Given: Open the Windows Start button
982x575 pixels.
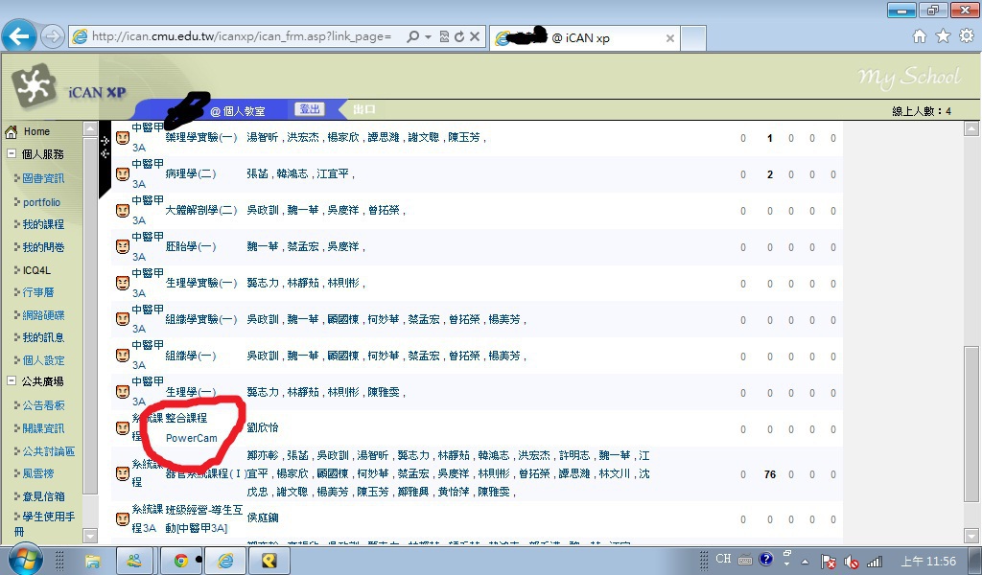Looking at the screenshot, I should coord(25,559).
